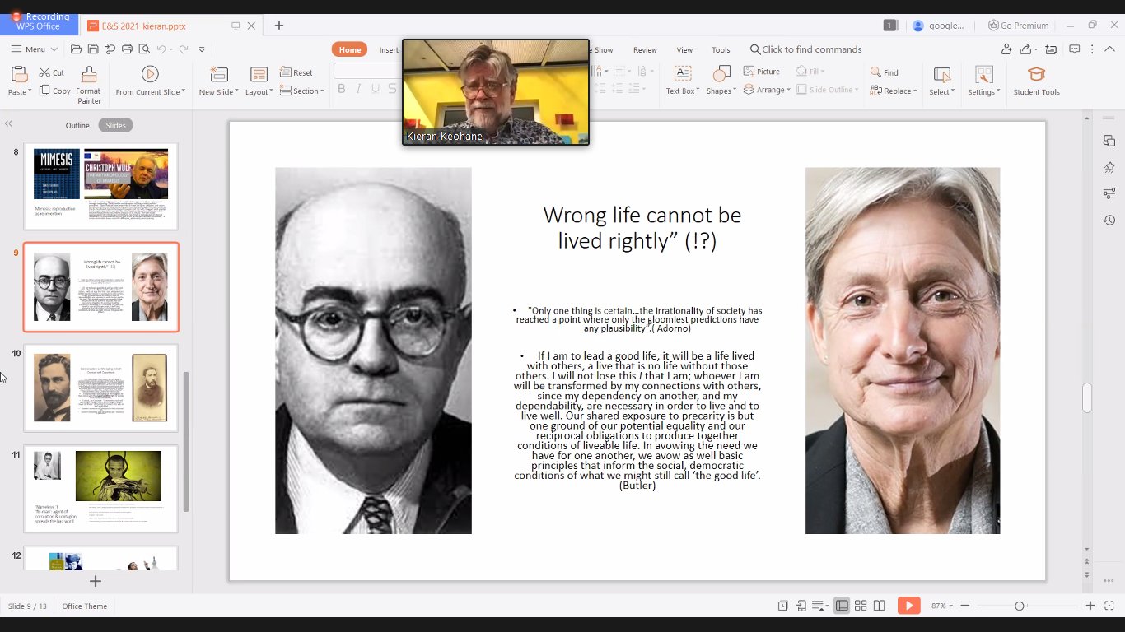Expand the Layout dropdown
This screenshot has height=632, width=1125.
click(x=273, y=92)
